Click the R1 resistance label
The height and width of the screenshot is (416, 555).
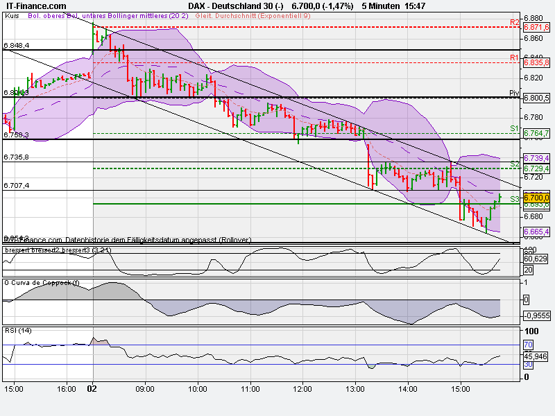514,58
